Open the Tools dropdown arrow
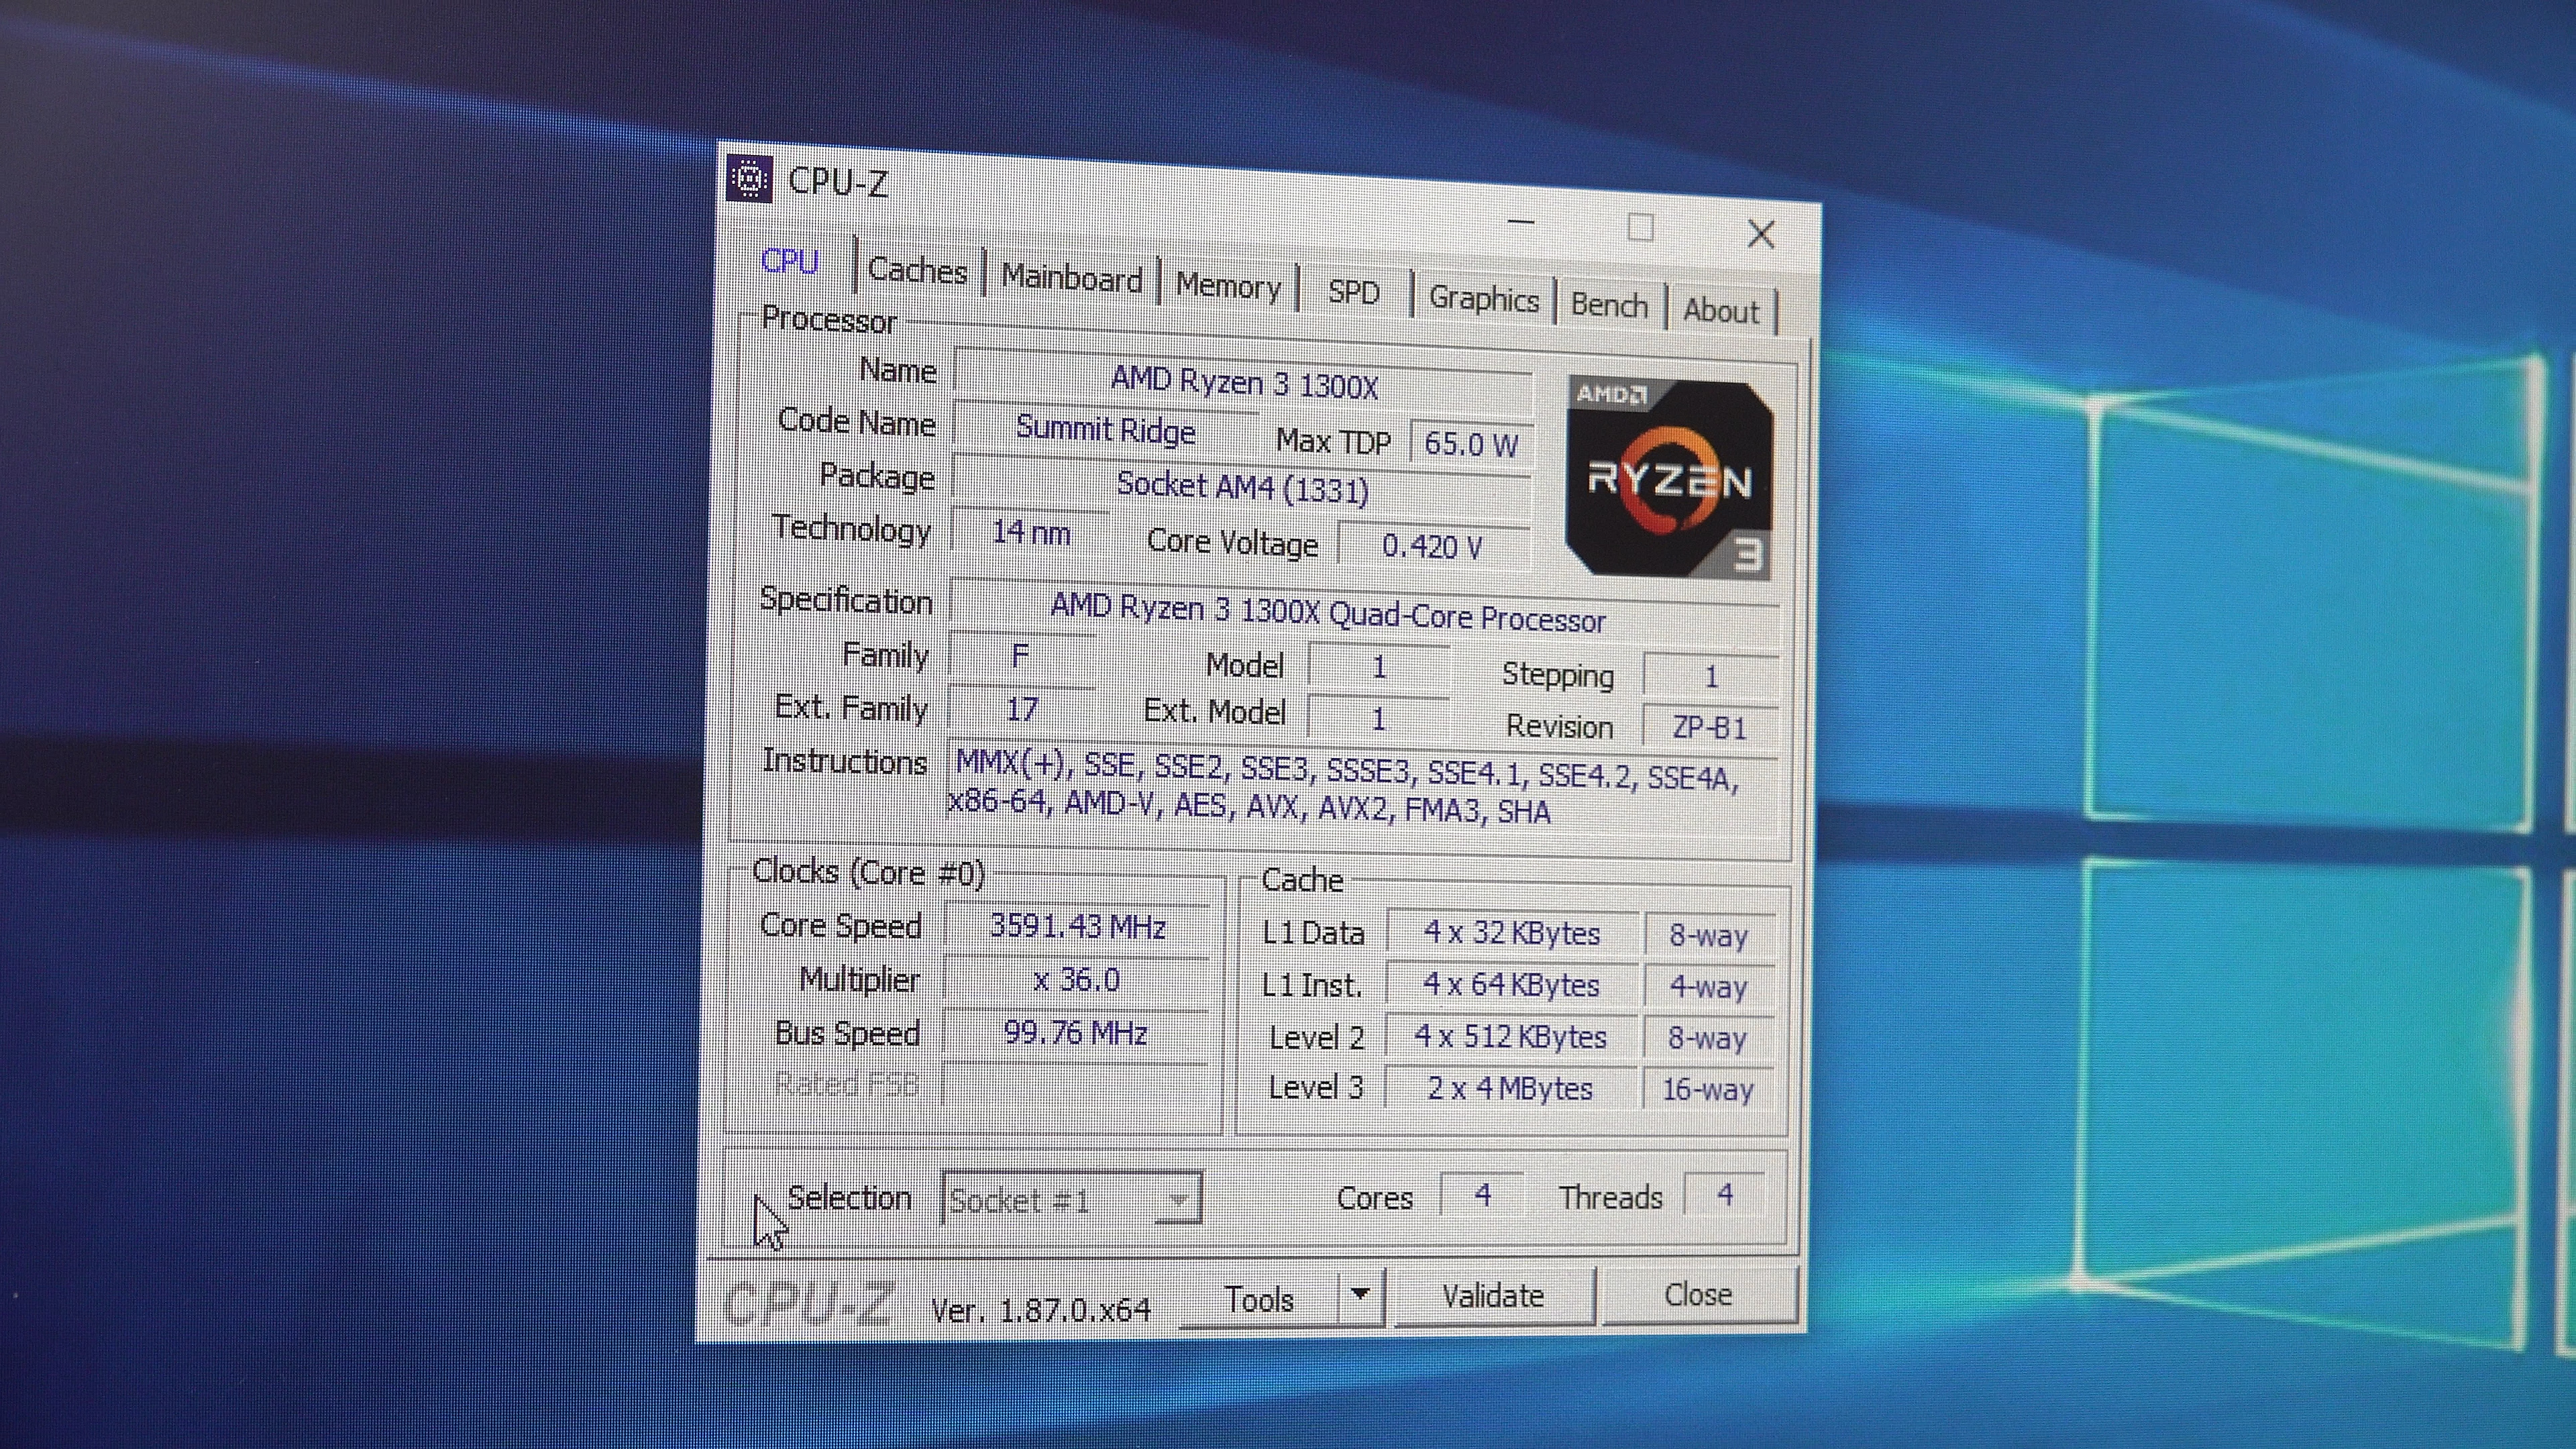Screen dimensions: 2576x1449 1359,1295
